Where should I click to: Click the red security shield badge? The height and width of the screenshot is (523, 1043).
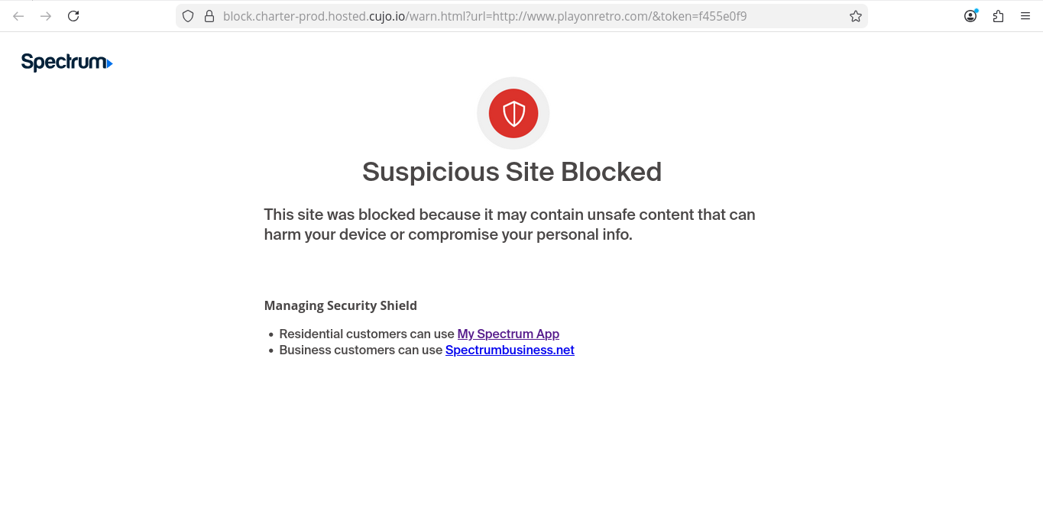point(513,114)
